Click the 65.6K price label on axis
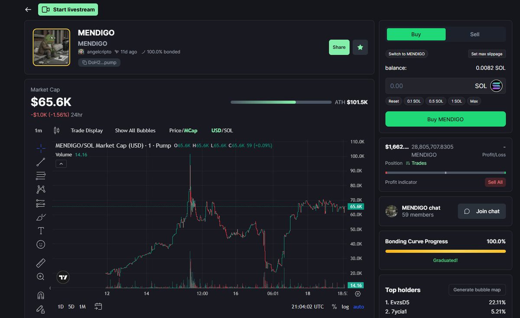This screenshot has width=520, height=318. click(x=356, y=207)
